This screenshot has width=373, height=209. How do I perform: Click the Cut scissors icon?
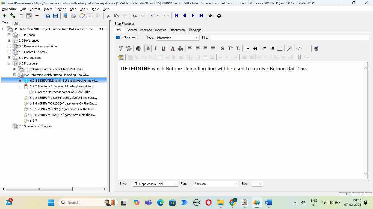pos(108,16)
